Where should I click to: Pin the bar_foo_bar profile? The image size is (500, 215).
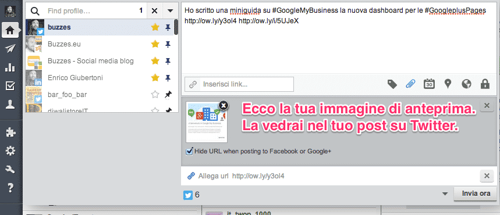tap(168, 94)
